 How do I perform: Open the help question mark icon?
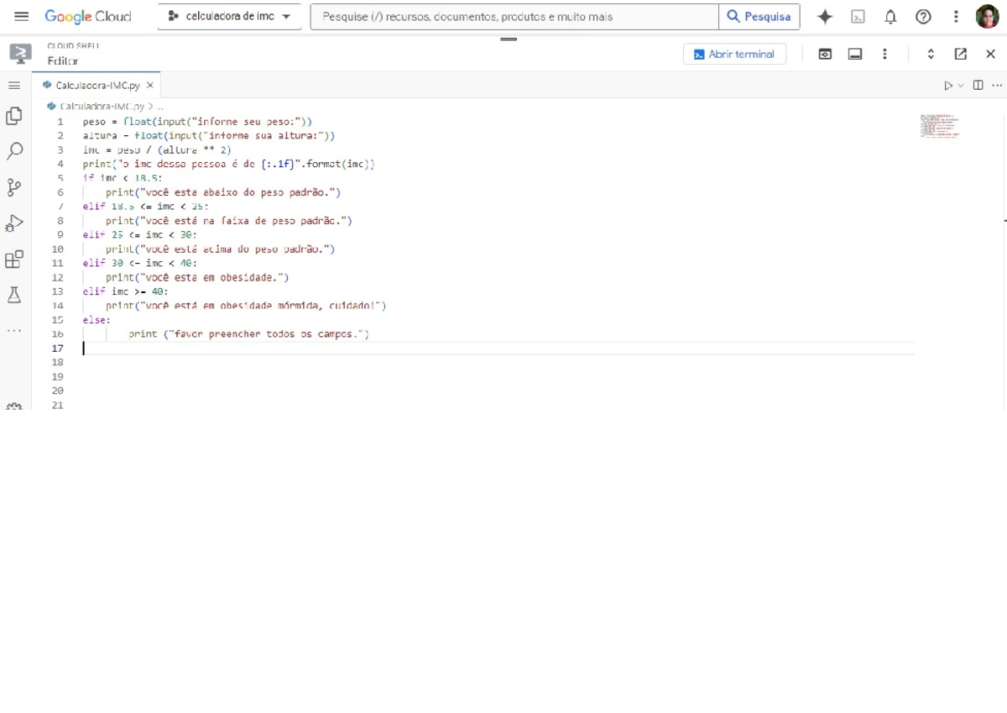pos(923,17)
